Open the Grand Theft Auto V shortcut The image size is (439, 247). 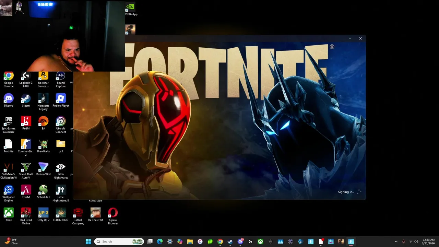(x=26, y=171)
